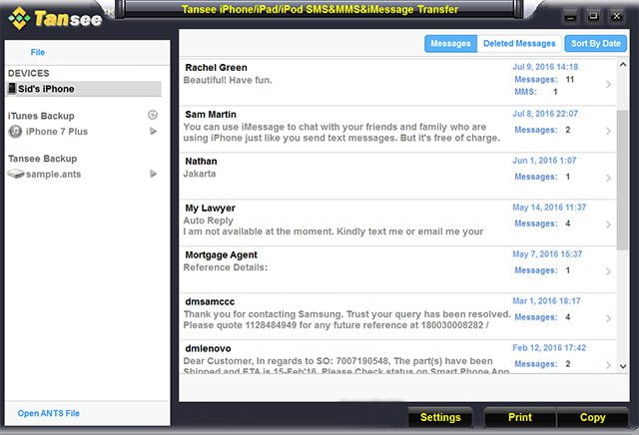The width and height of the screenshot is (639, 435).
Task: Select Sid's iPhone in the devices list
Action: pyautogui.click(x=84, y=89)
